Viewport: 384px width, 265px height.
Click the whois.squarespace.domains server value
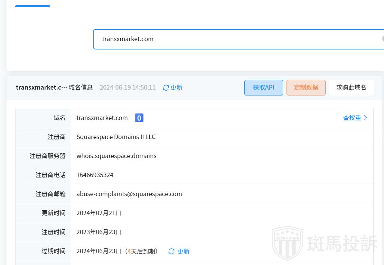(x=116, y=156)
